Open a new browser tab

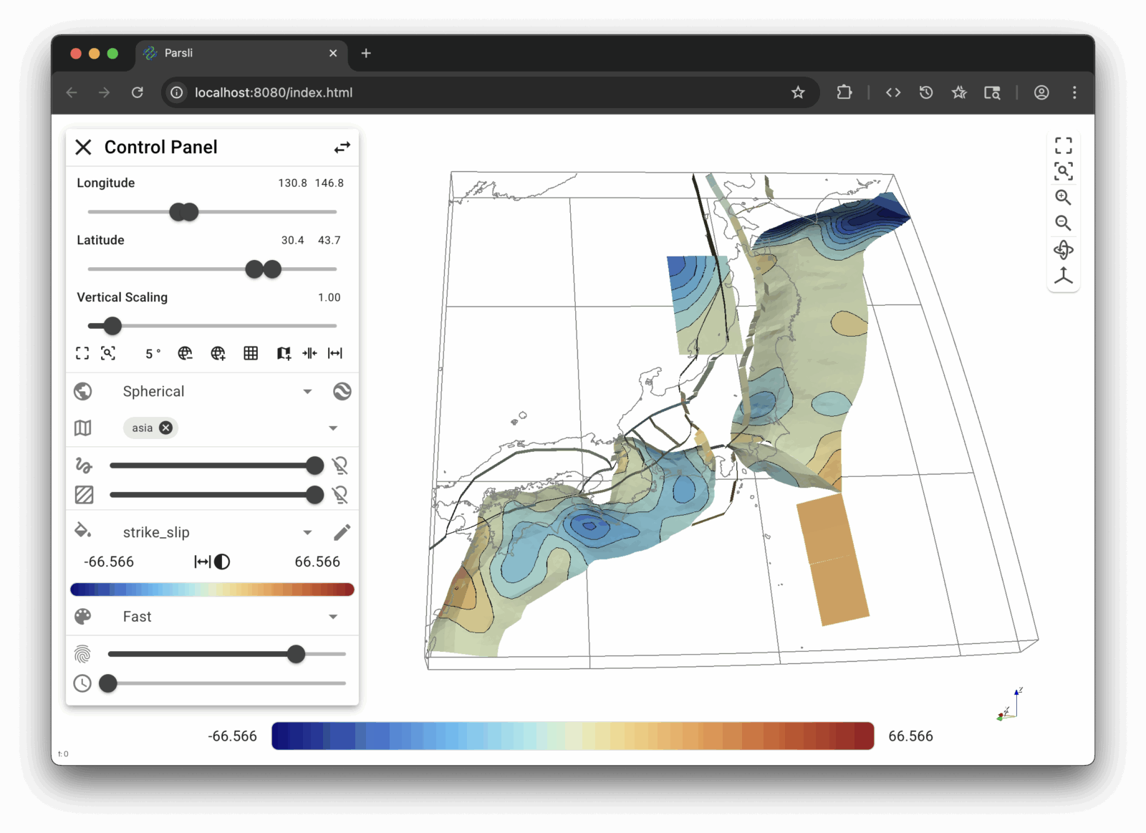pyautogui.click(x=366, y=53)
